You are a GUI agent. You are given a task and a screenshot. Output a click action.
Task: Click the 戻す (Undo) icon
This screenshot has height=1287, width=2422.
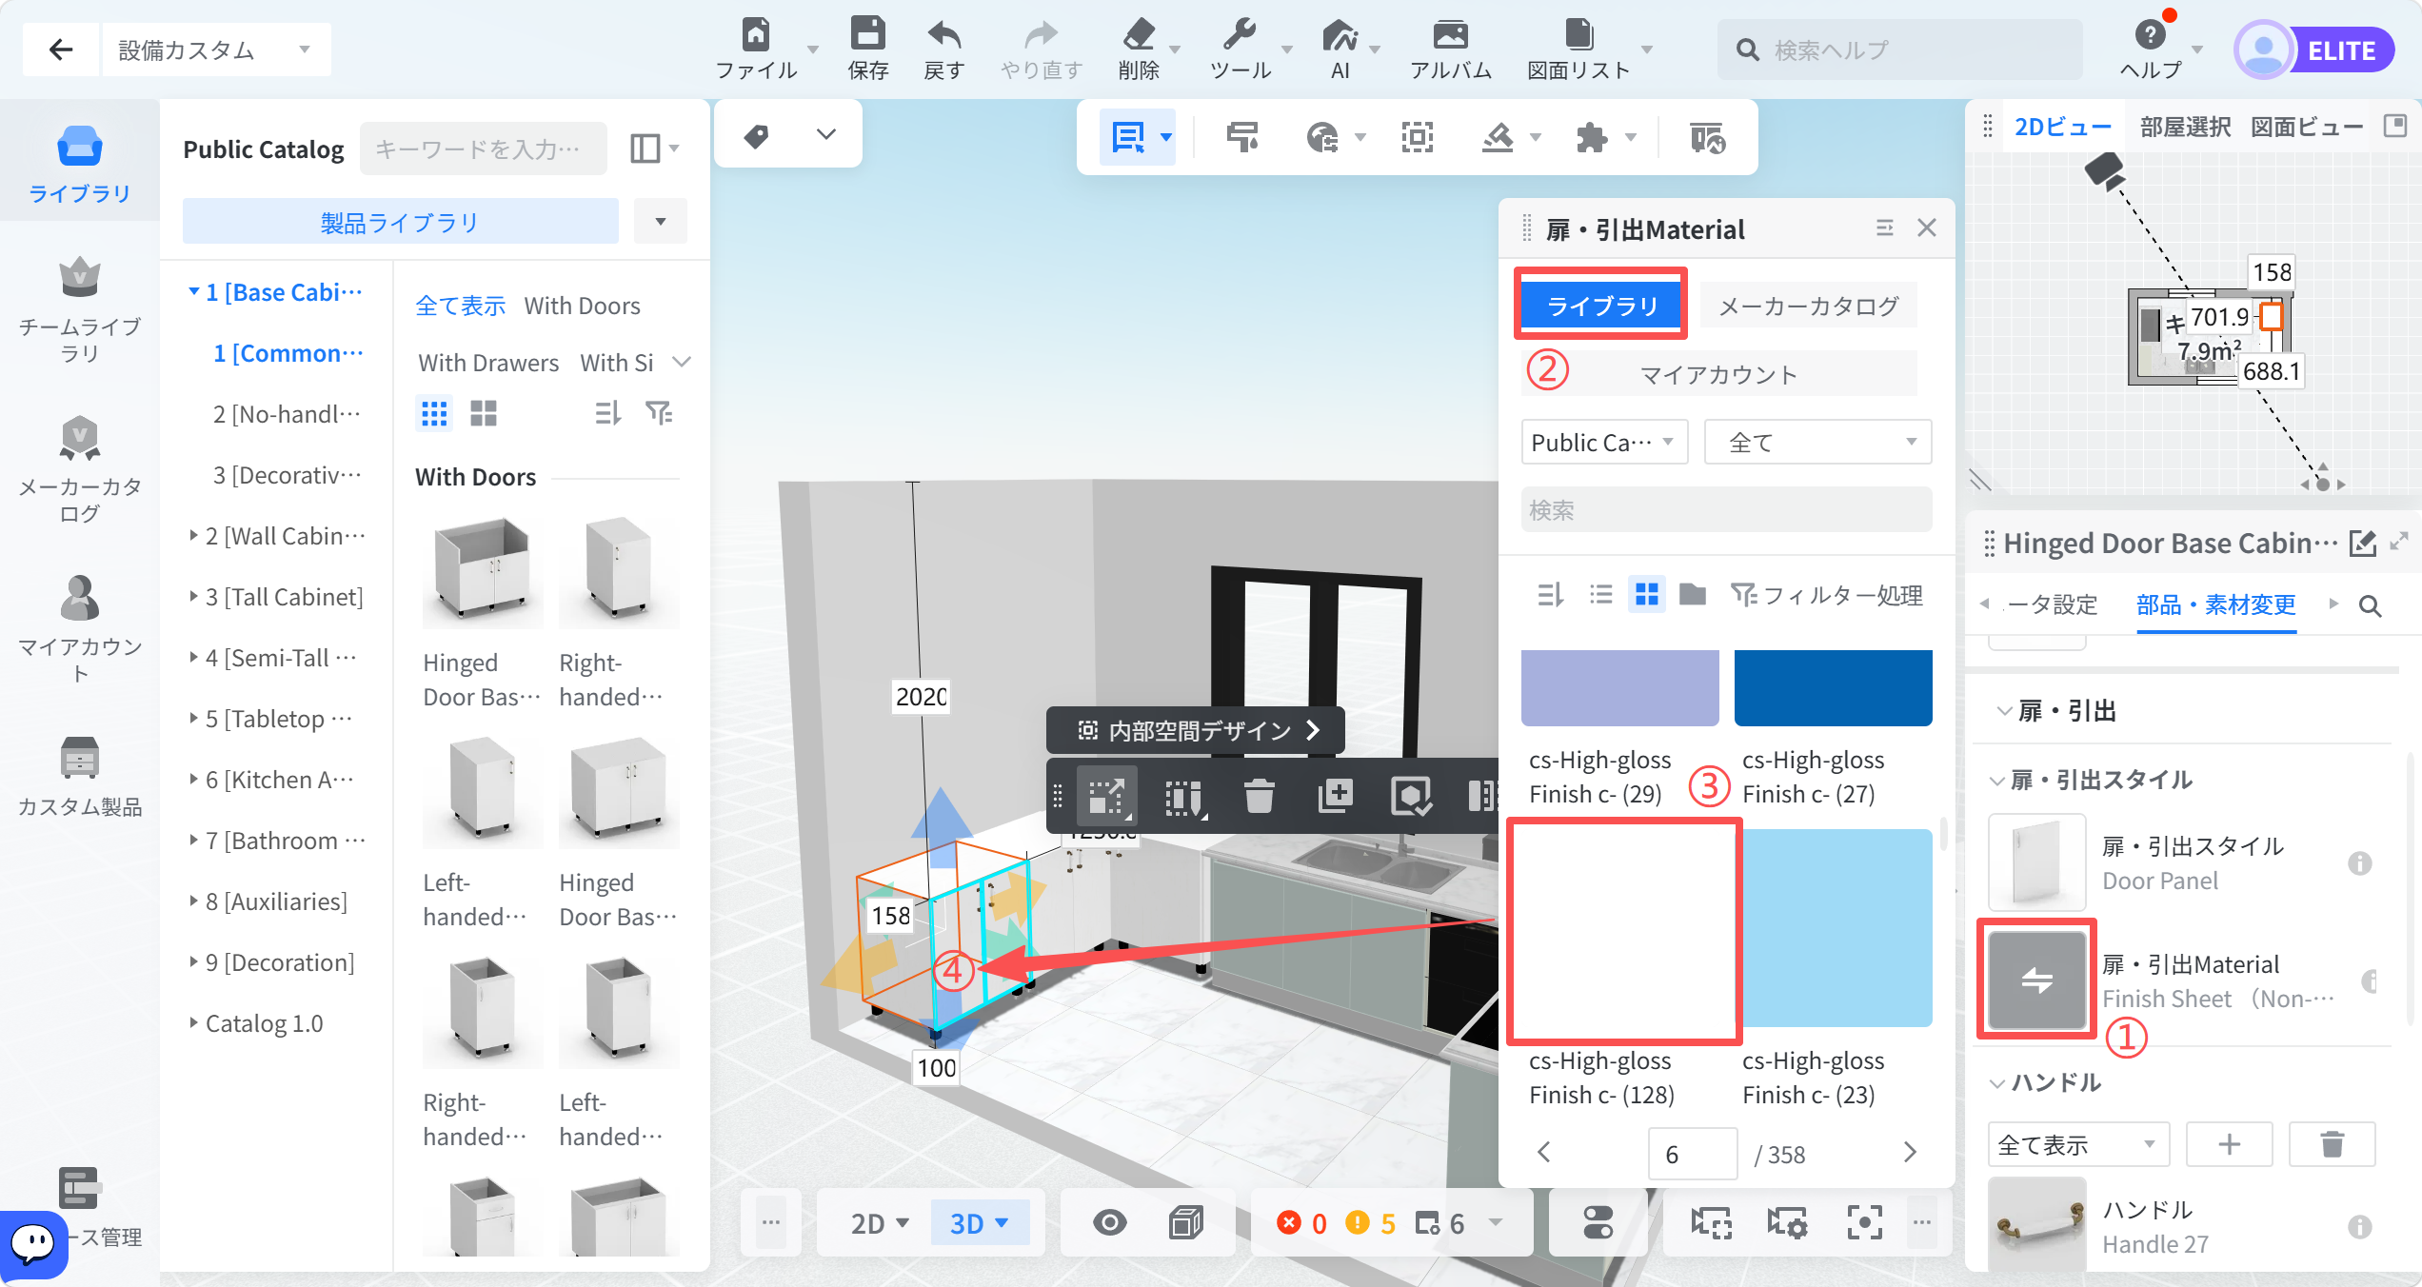click(943, 35)
